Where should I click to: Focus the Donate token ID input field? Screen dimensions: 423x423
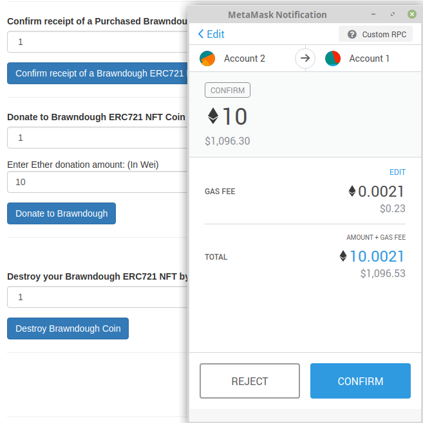pyautogui.click(x=97, y=138)
